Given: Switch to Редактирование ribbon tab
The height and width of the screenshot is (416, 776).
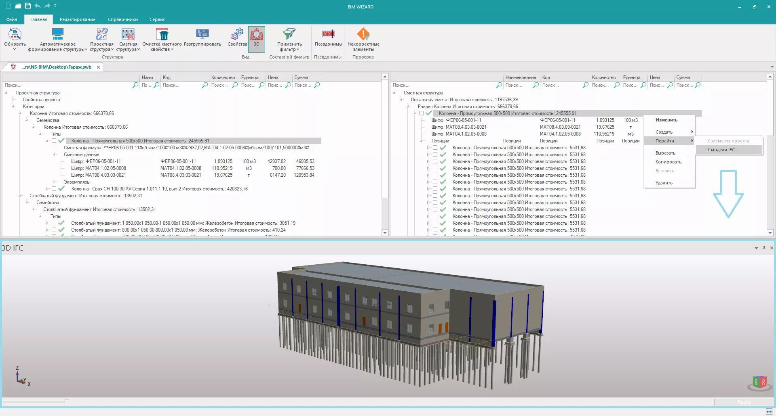Looking at the screenshot, I should [x=78, y=19].
